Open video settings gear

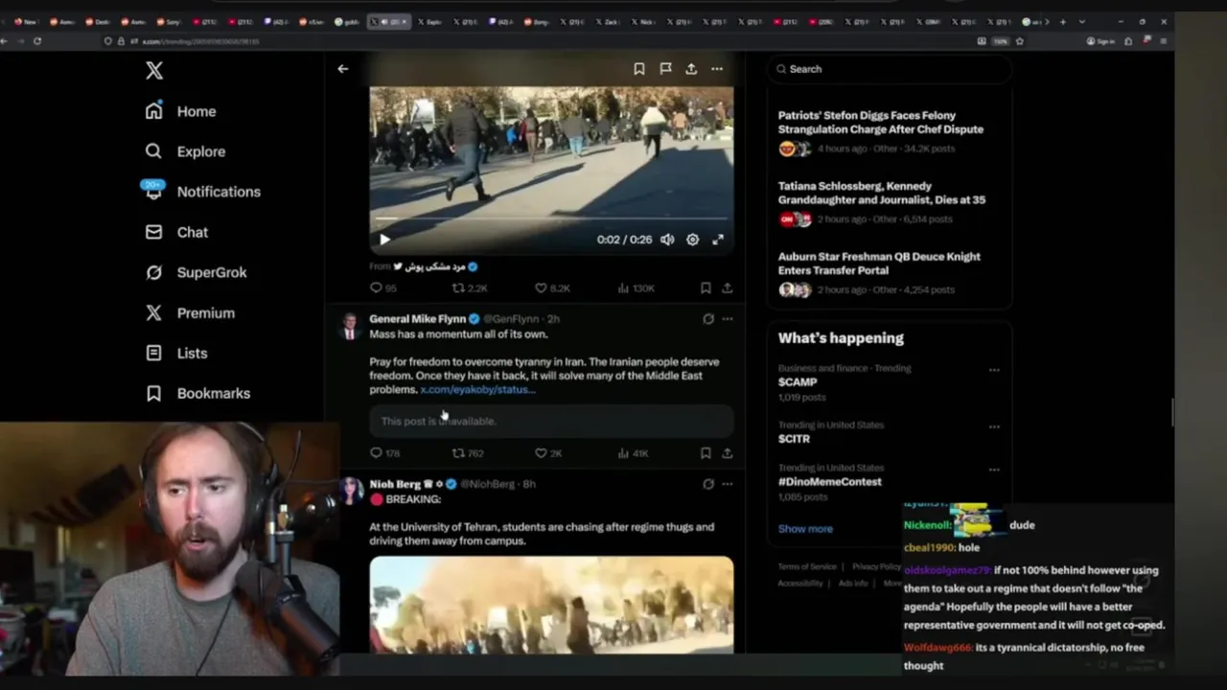(x=692, y=240)
